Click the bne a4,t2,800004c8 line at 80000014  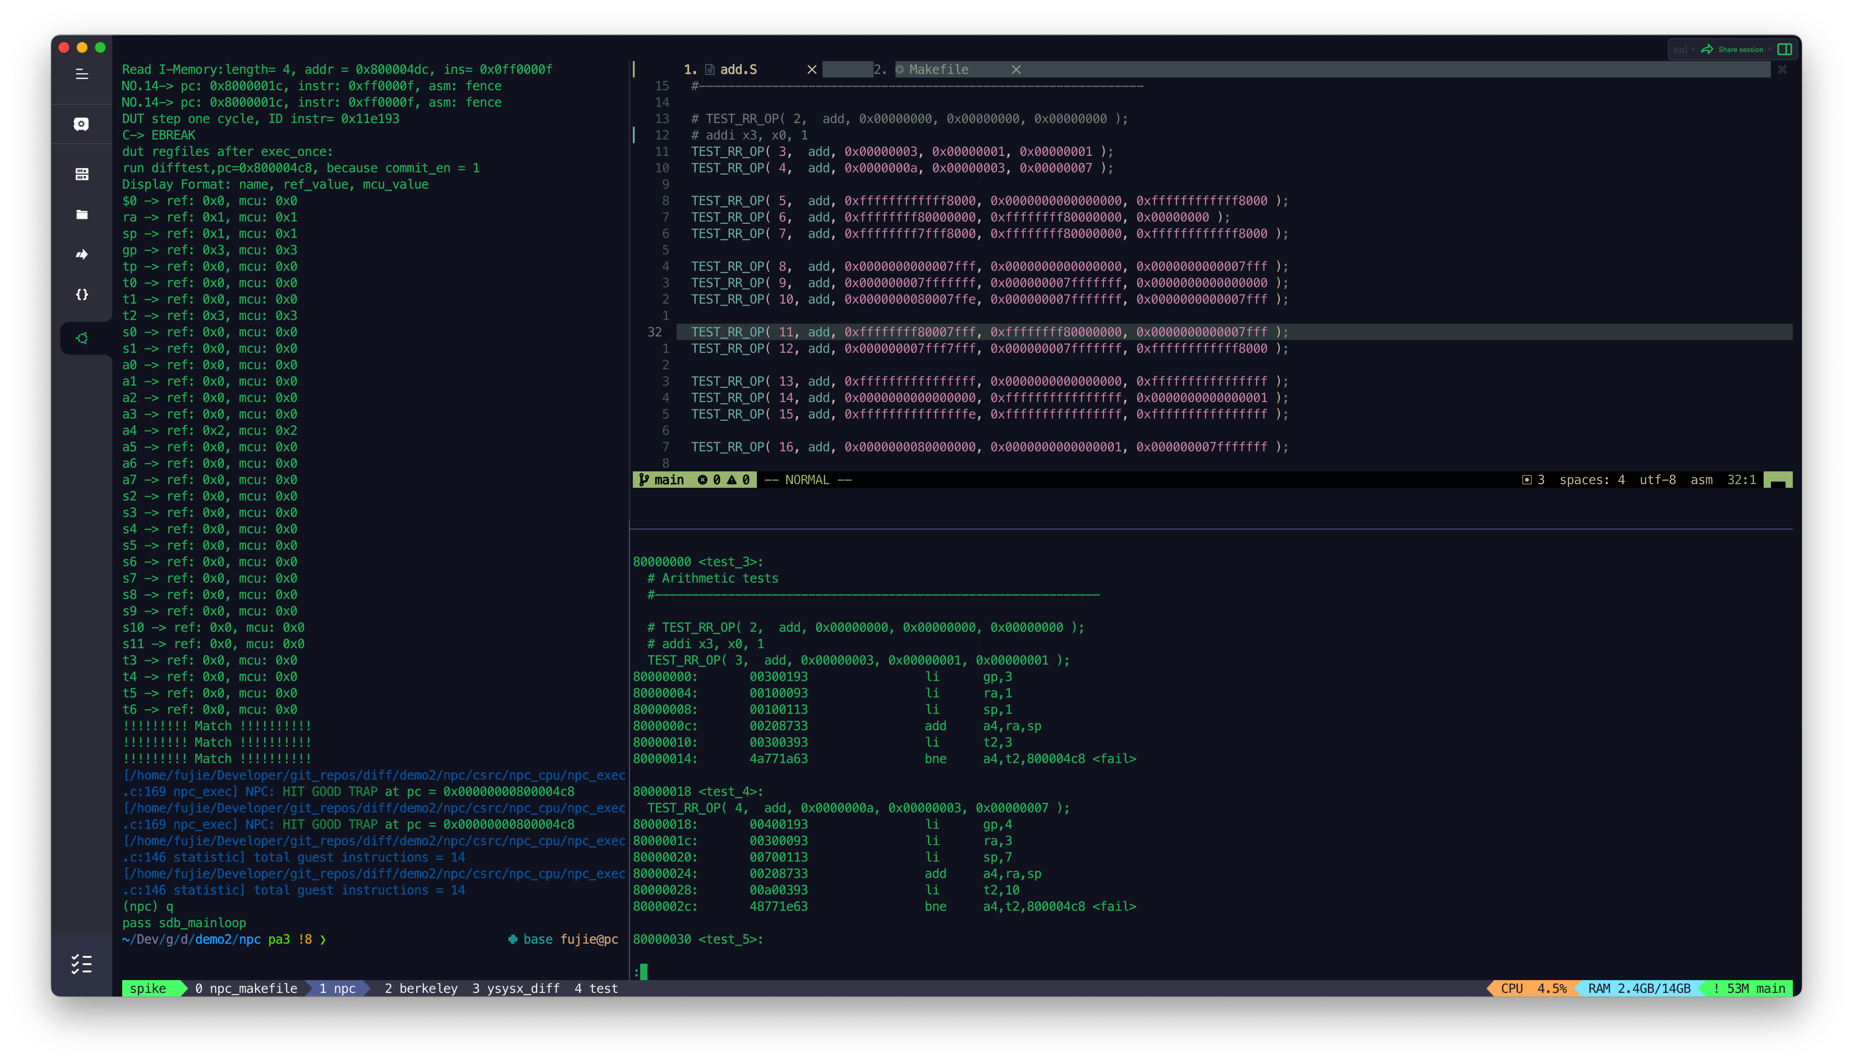(x=884, y=759)
